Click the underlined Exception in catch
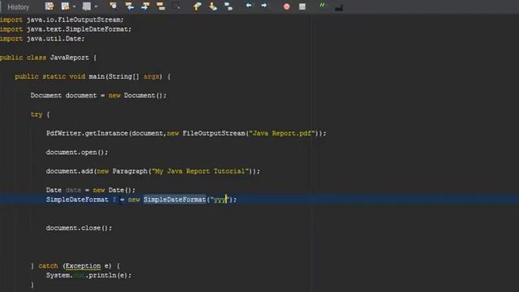 (83, 266)
